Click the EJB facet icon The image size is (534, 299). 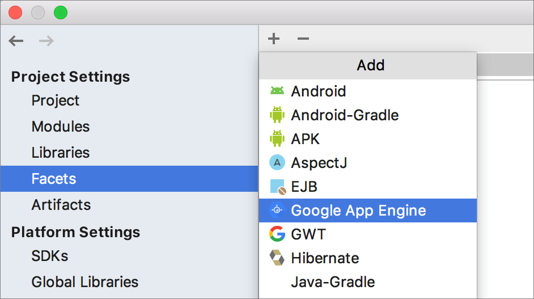click(277, 187)
